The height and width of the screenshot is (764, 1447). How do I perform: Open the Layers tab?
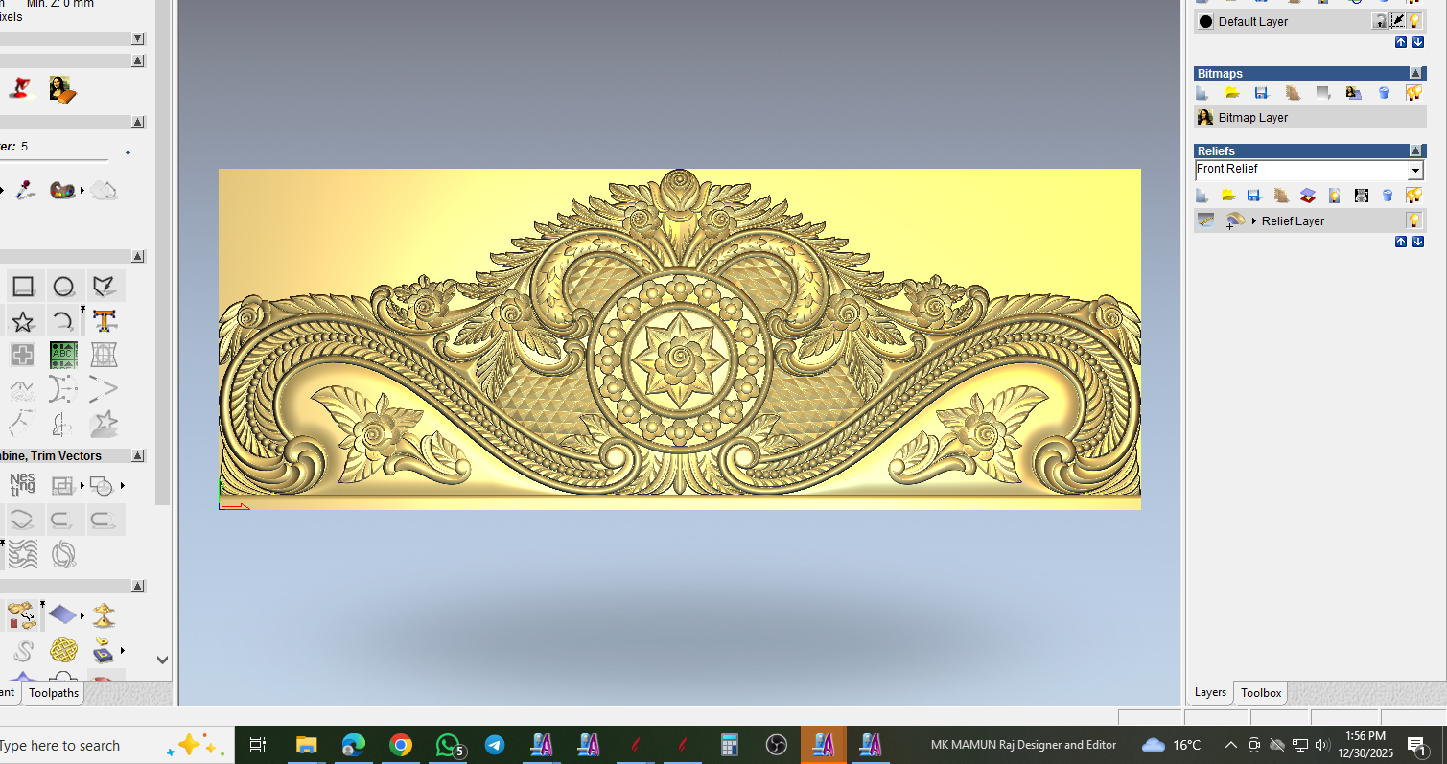(1210, 692)
